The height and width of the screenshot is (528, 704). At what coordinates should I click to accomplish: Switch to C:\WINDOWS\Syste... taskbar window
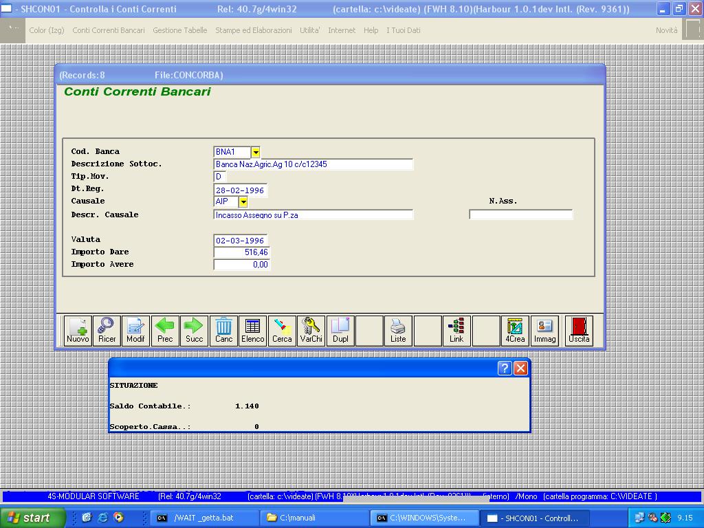click(425, 518)
